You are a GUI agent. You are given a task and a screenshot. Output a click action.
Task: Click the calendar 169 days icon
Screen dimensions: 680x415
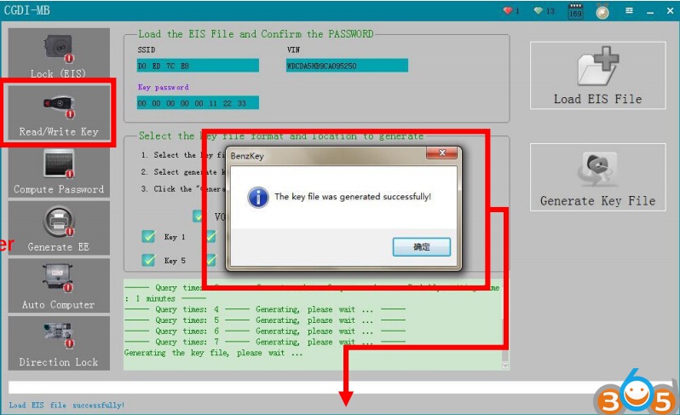[575, 11]
